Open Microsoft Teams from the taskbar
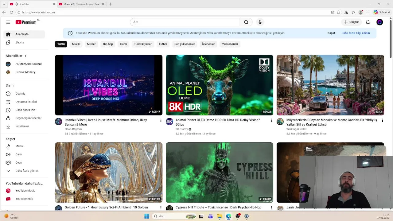Image resolution: width=393 pixels, height=221 pixels. coord(210,216)
